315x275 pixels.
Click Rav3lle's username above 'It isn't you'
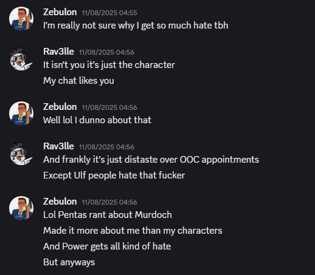[58, 52]
